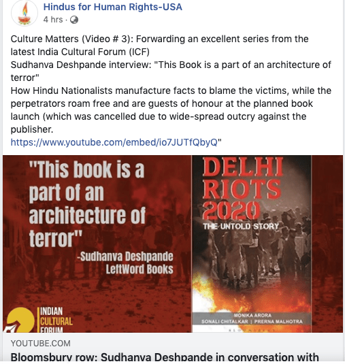Image resolution: width=345 pixels, height=364 pixels.
Task: Click the Indian Cultural Forum logo
Action: [39, 319]
